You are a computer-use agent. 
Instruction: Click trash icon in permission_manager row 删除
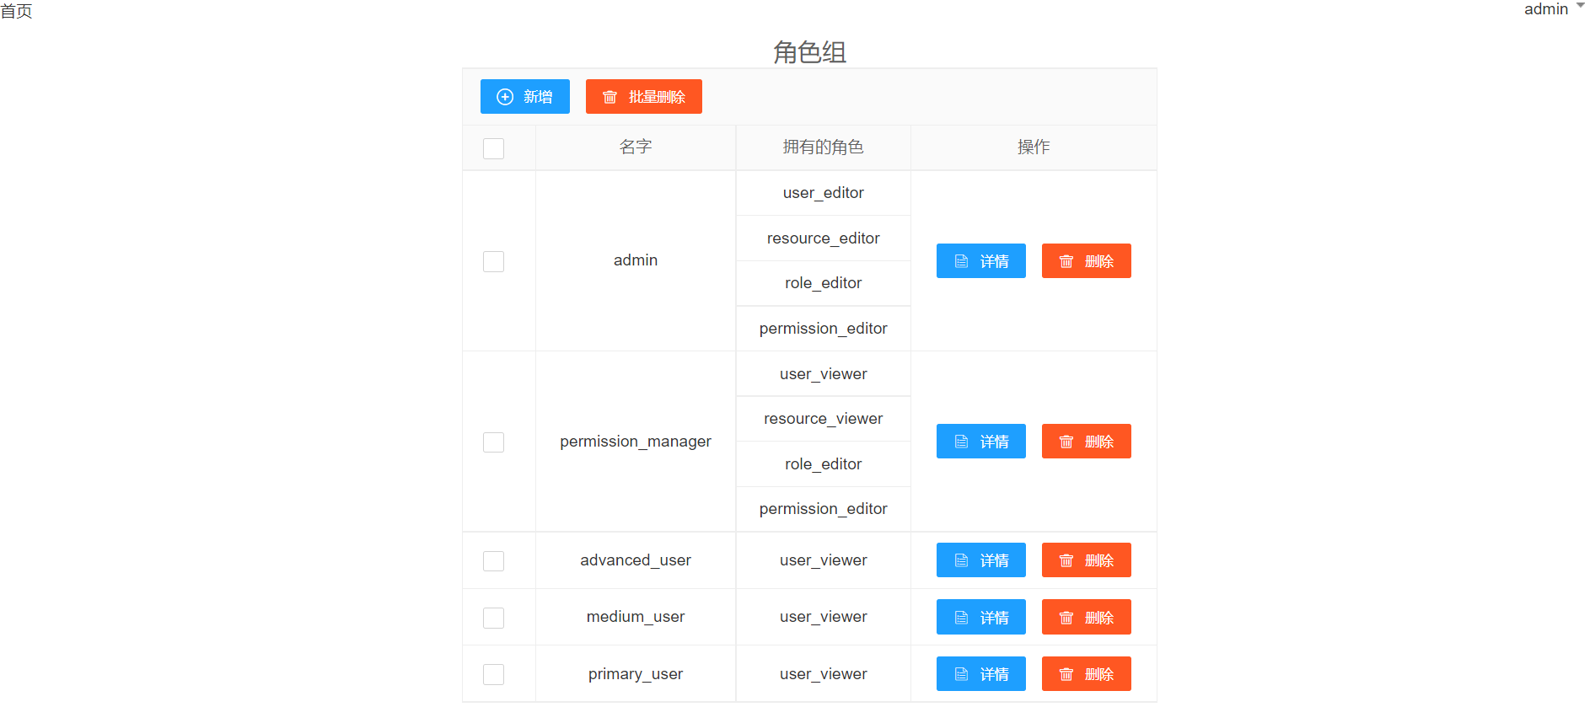coord(1066,442)
